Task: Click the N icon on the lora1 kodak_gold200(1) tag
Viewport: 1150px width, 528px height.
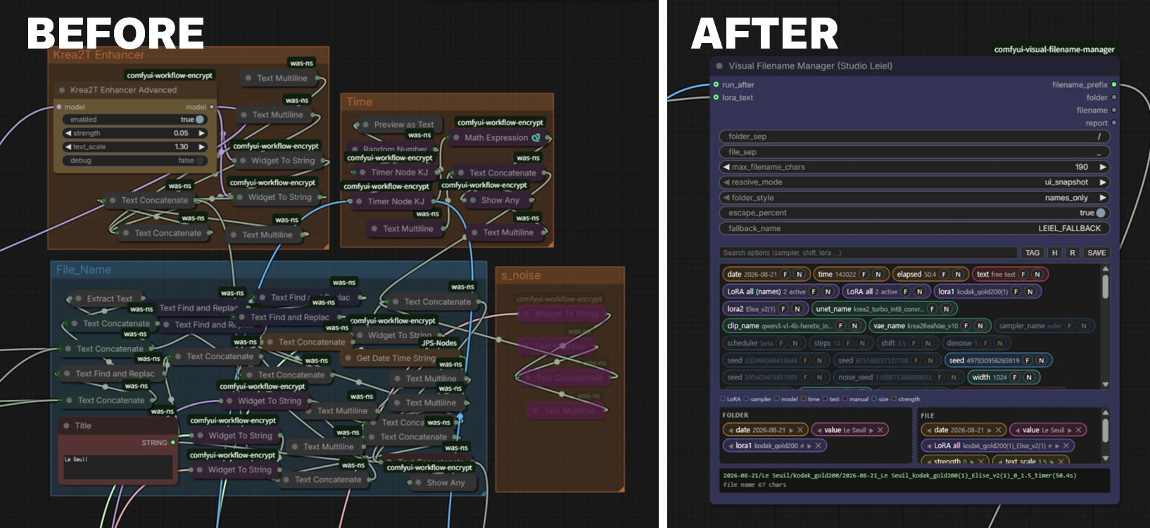Action: coord(1030,291)
